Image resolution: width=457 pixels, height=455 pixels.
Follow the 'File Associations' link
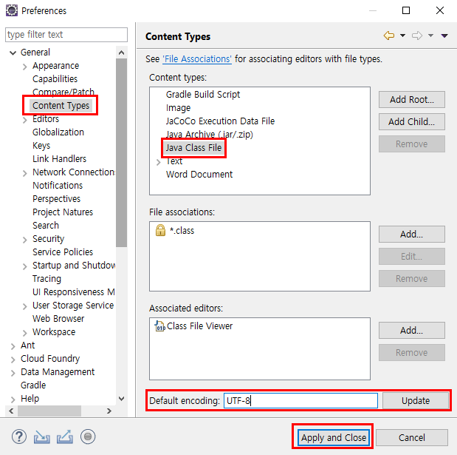pos(197,59)
